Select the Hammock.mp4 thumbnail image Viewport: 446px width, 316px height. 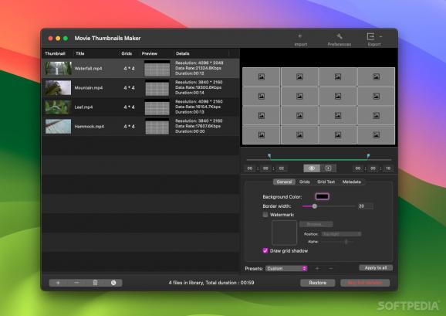[59, 127]
